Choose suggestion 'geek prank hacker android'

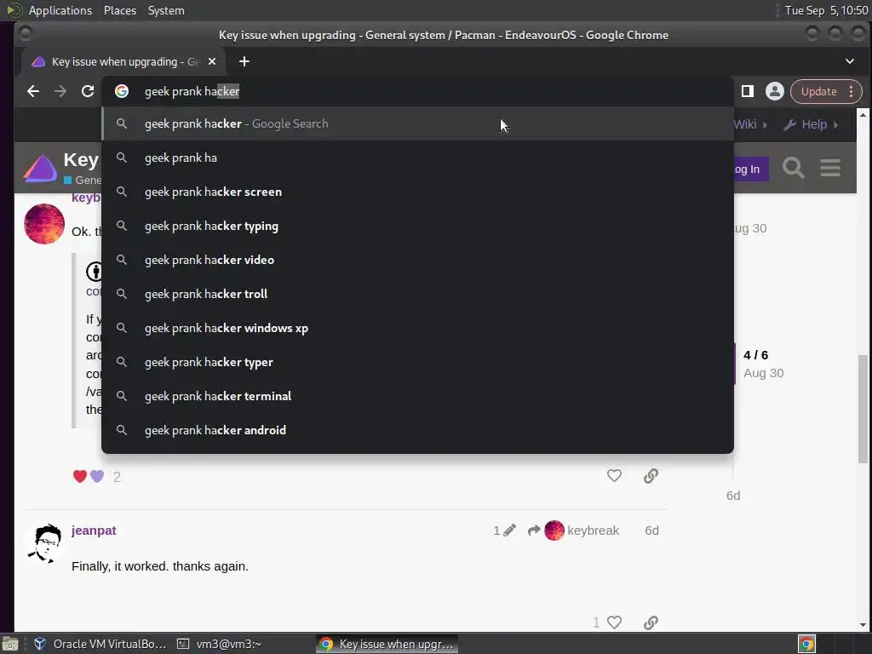[x=417, y=430]
